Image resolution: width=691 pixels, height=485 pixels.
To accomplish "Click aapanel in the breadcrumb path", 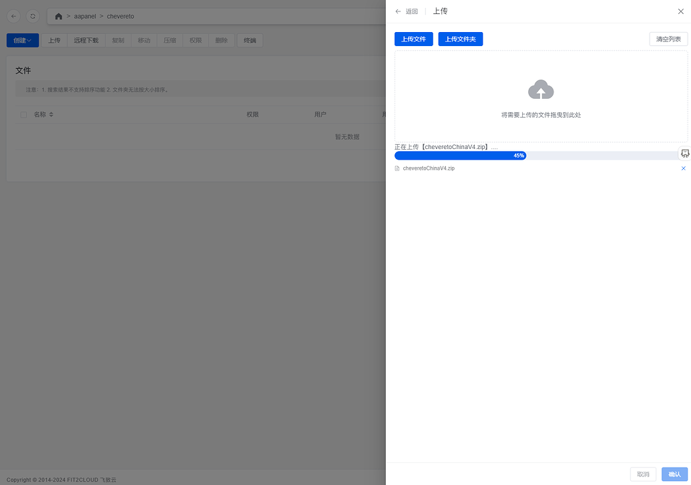I will (85, 16).
